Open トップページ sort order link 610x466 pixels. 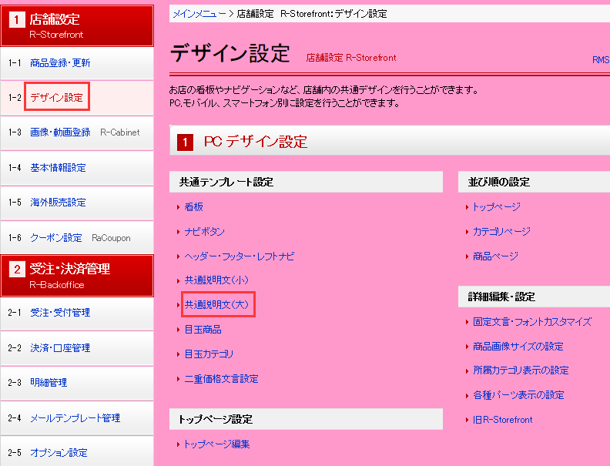pyautogui.click(x=497, y=207)
